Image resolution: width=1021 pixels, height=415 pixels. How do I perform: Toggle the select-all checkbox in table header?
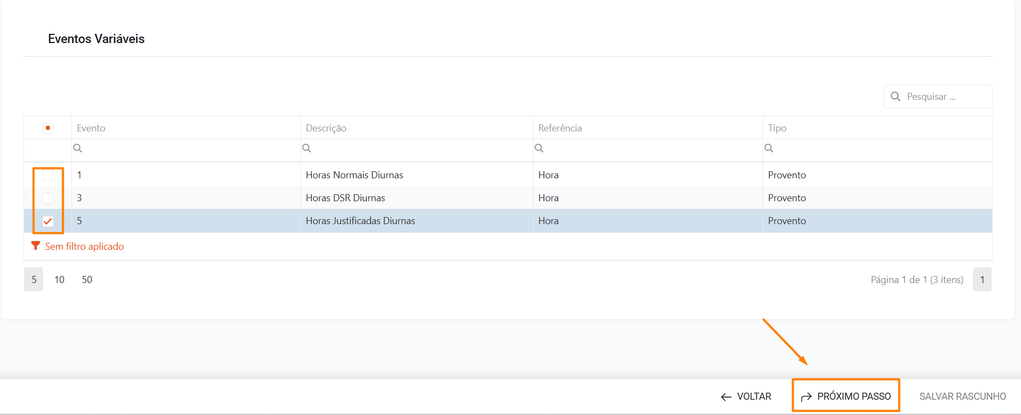48,128
